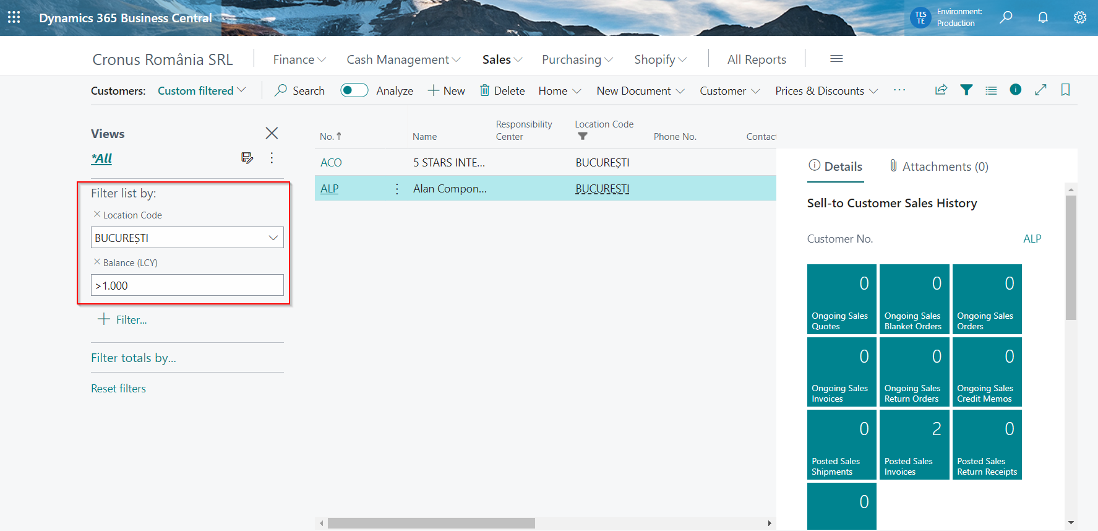The height and width of the screenshot is (531, 1098).
Task: Click the Phone No. column header
Action: tap(675, 137)
